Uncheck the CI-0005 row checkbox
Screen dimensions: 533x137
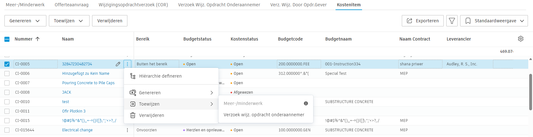click(7, 64)
